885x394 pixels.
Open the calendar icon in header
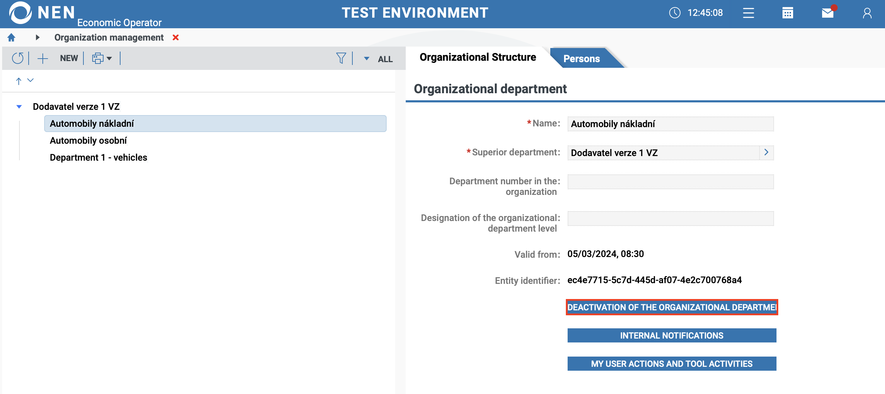click(x=787, y=13)
